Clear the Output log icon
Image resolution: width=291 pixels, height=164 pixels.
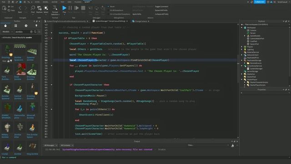coord(232,146)
